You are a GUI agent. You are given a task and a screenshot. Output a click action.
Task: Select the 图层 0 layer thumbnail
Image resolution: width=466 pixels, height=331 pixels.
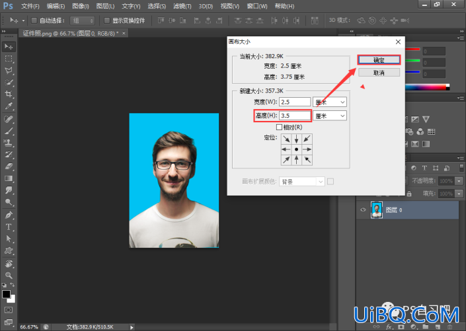[x=377, y=210]
